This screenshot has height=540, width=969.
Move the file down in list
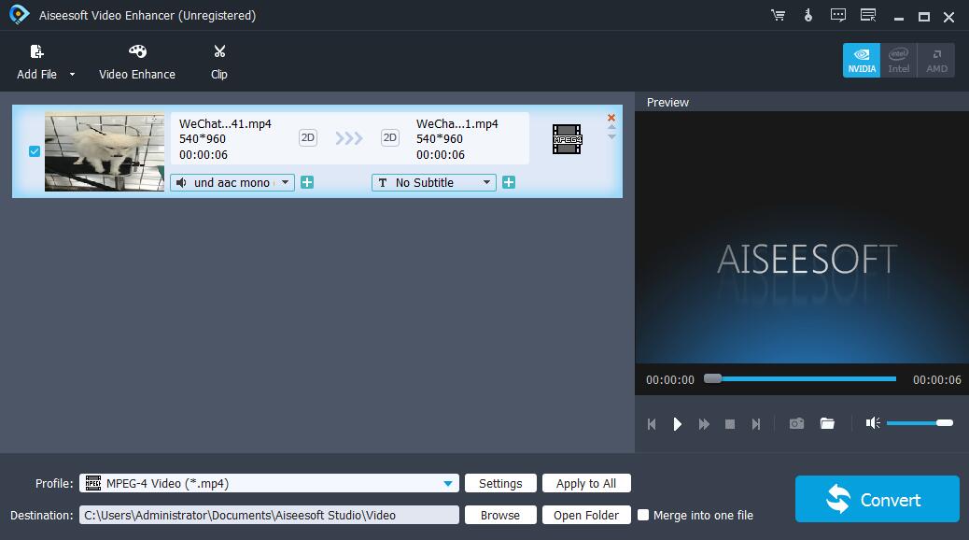click(611, 136)
